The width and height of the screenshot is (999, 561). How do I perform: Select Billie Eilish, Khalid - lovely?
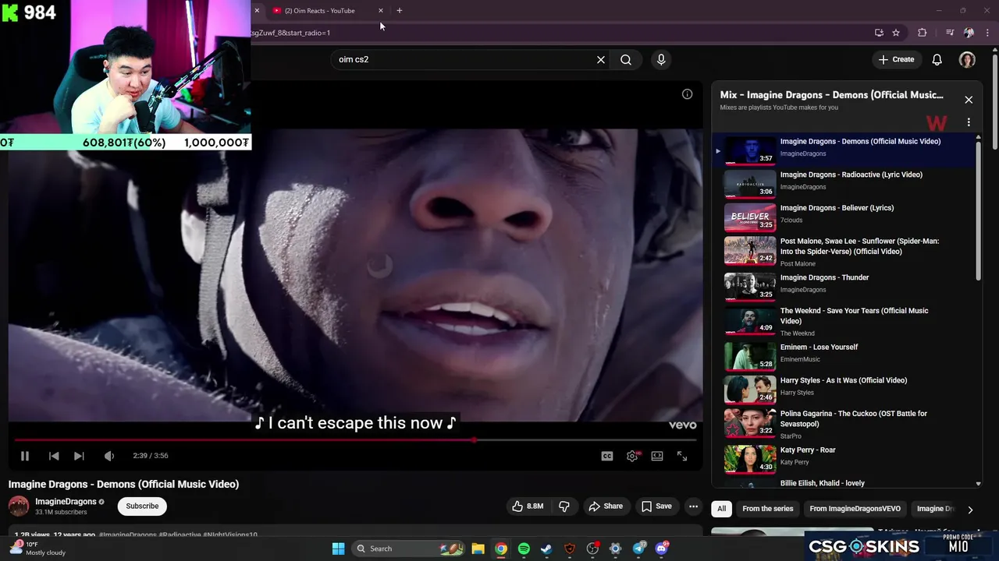(x=844, y=483)
